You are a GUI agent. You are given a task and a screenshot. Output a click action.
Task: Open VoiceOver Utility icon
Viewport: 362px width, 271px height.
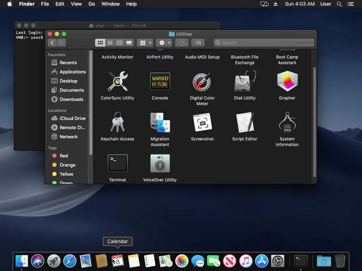[x=160, y=163]
